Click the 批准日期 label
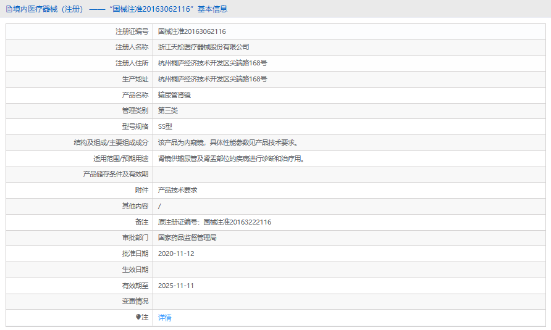This screenshot has width=551, height=330. (x=135, y=254)
